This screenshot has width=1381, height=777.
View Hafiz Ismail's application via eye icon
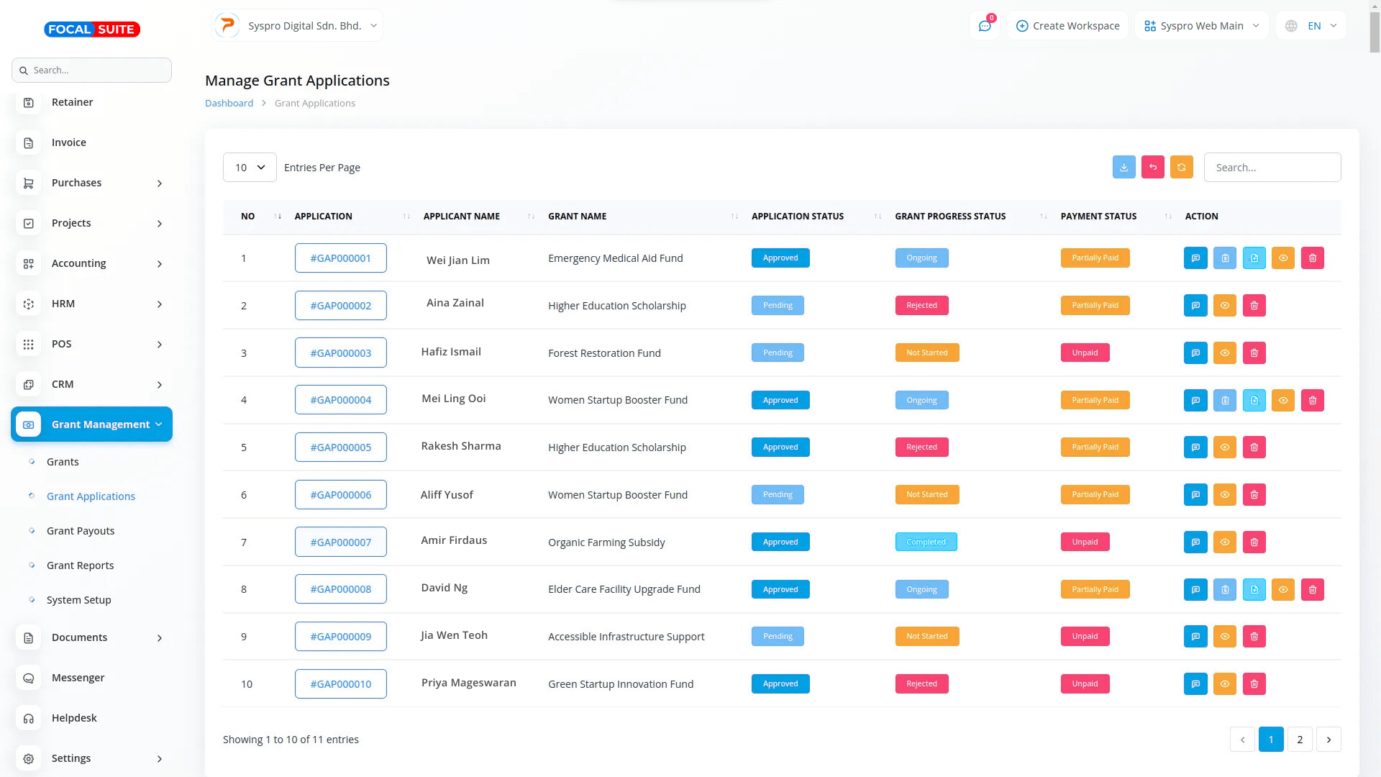1224,353
